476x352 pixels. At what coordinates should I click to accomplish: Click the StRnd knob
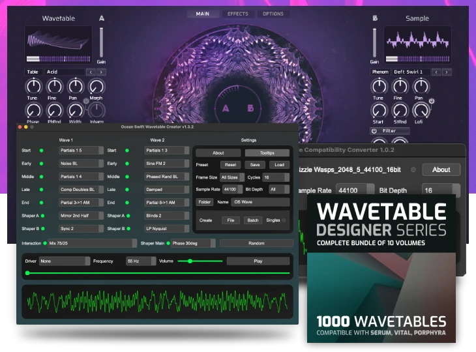(x=400, y=110)
